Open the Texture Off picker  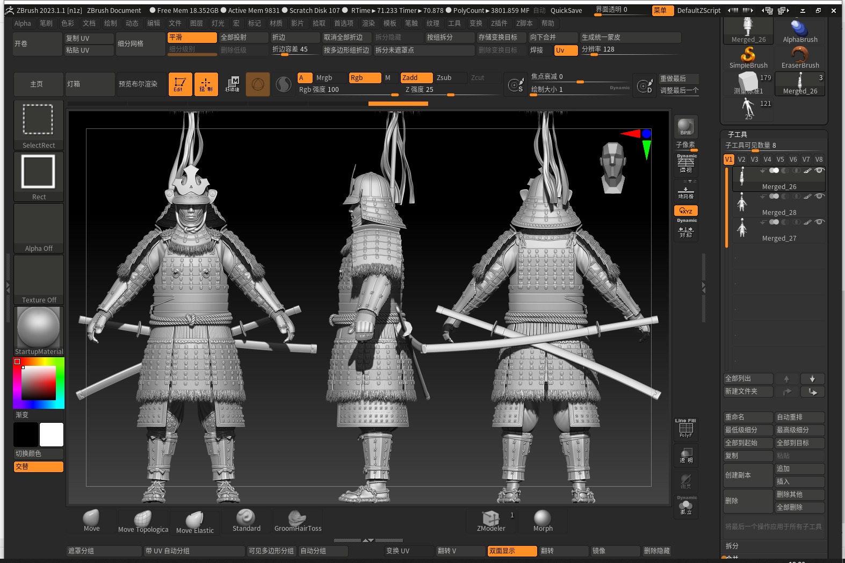click(x=39, y=279)
